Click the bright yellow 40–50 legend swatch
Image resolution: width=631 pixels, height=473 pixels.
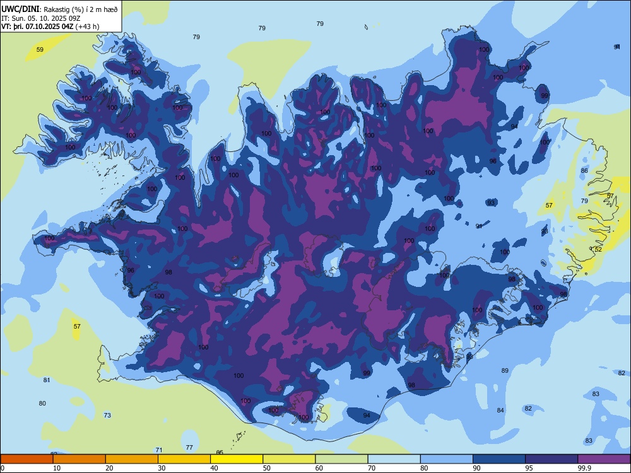(x=237, y=459)
